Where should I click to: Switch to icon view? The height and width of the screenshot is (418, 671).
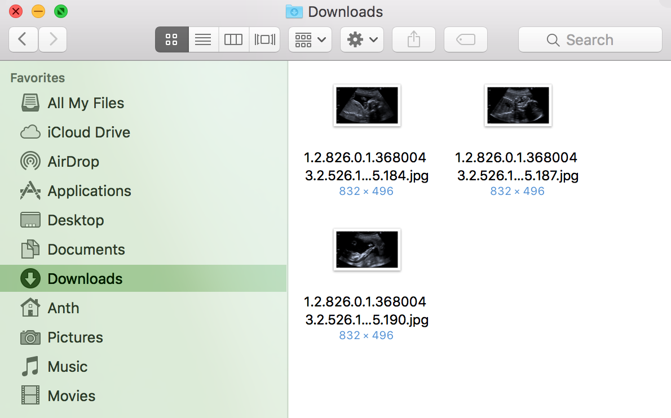171,39
